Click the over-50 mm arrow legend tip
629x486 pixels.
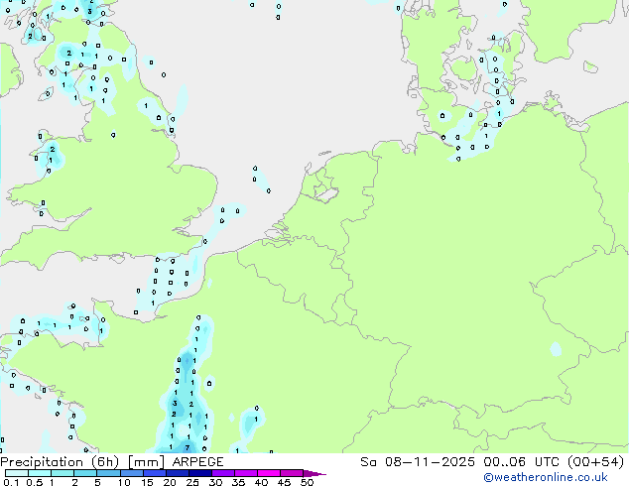[314, 473]
